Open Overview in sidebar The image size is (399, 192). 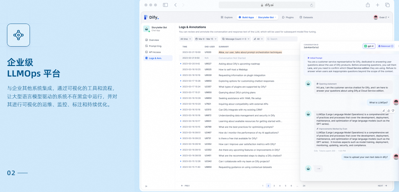click(x=158, y=40)
